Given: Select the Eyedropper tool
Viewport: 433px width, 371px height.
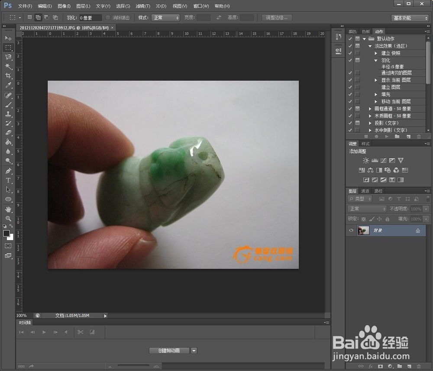Looking at the screenshot, I should tap(8, 85).
